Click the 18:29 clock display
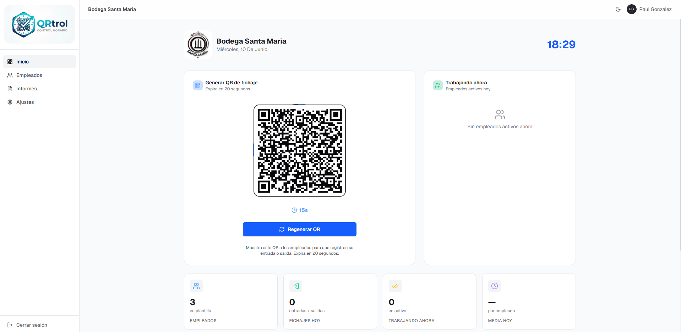Image resolution: width=681 pixels, height=332 pixels. (561, 44)
